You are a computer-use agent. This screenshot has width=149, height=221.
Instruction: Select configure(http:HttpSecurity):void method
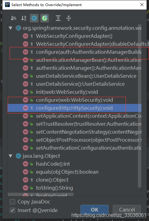click(x=74, y=108)
